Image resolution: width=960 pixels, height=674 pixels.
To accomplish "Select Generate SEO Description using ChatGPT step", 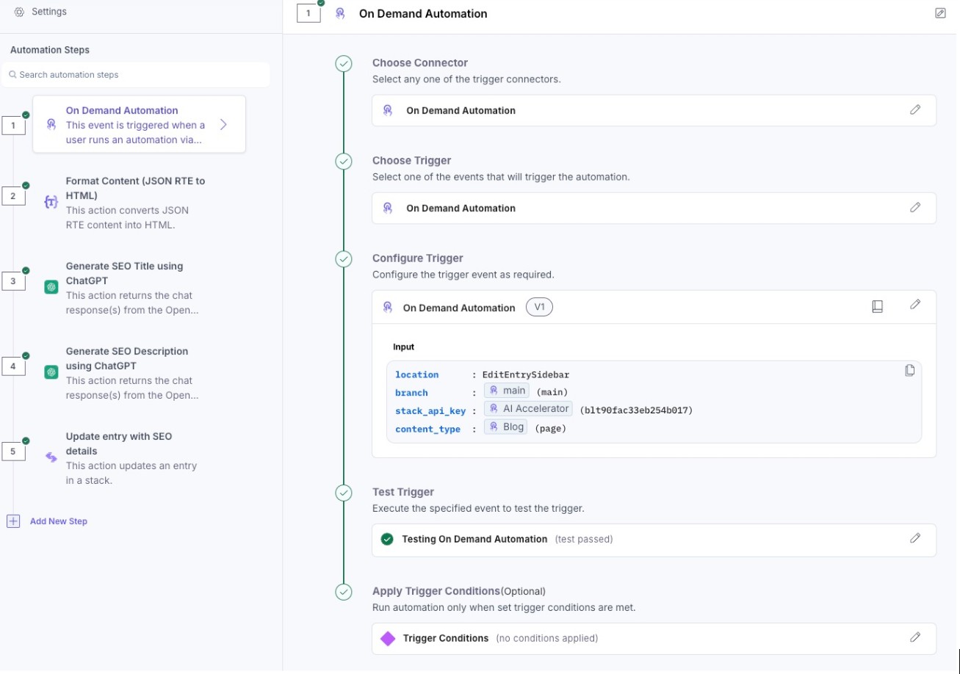I will pyautogui.click(x=128, y=373).
